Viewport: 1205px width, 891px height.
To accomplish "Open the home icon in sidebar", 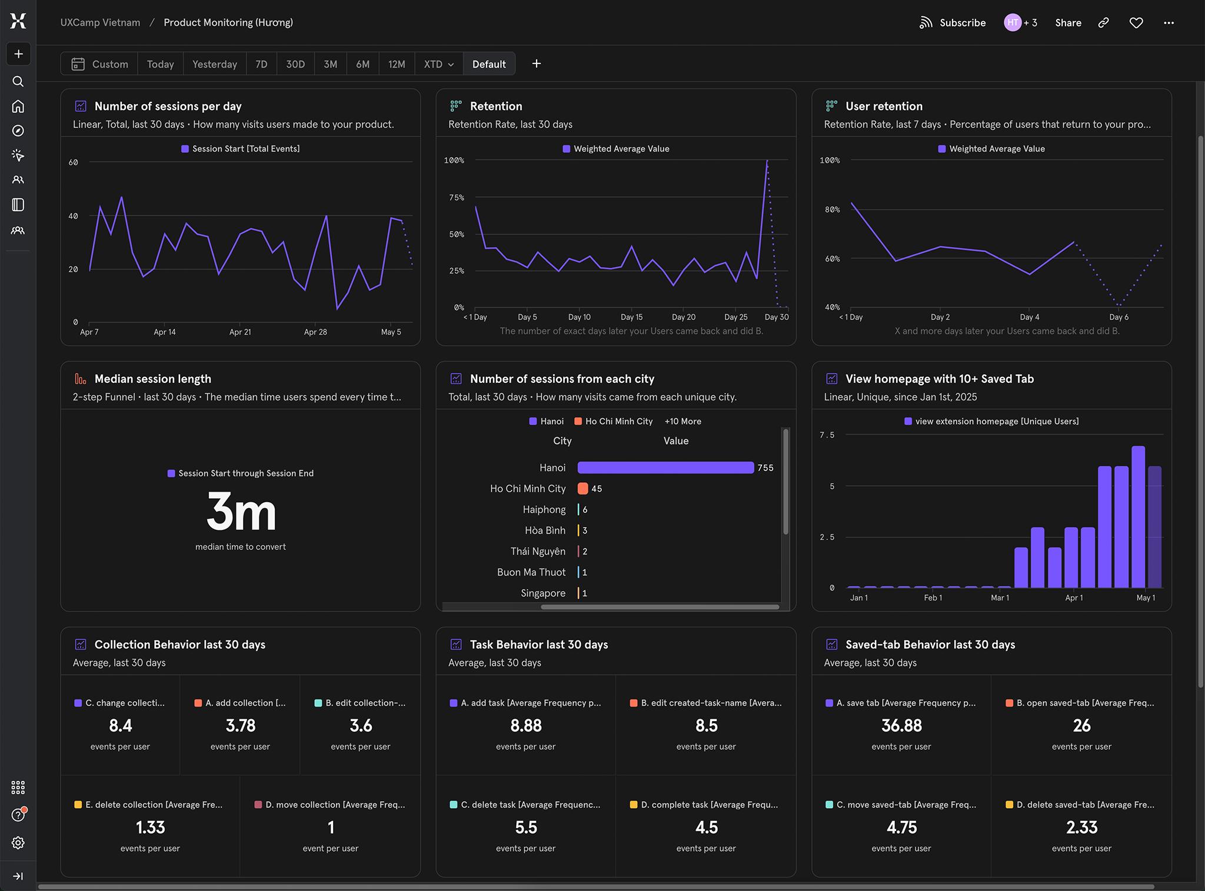I will point(18,106).
